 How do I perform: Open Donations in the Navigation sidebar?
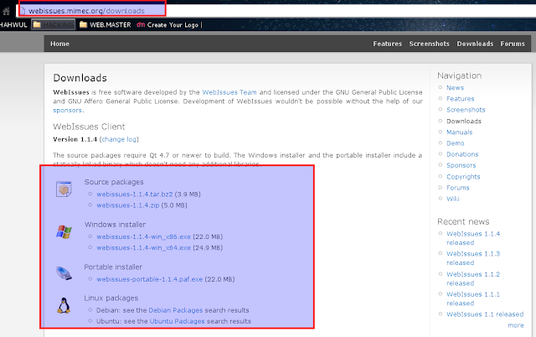click(x=462, y=154)
